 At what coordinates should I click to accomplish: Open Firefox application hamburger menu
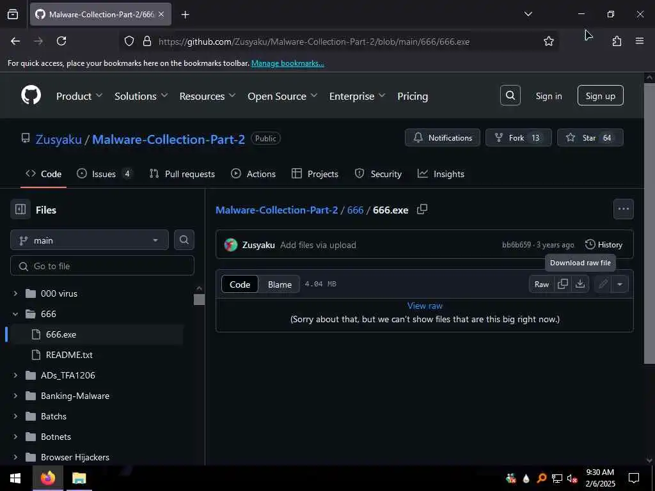tap(640, 41)
